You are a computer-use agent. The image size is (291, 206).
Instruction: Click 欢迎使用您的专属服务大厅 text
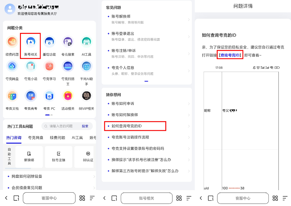click(37, 13)
